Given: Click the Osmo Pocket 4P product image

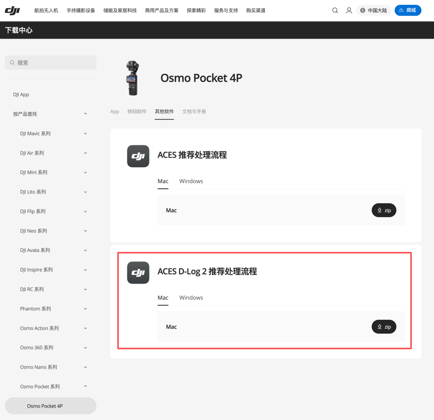Looking at the screenshot, I should click(x=133, y=78).
